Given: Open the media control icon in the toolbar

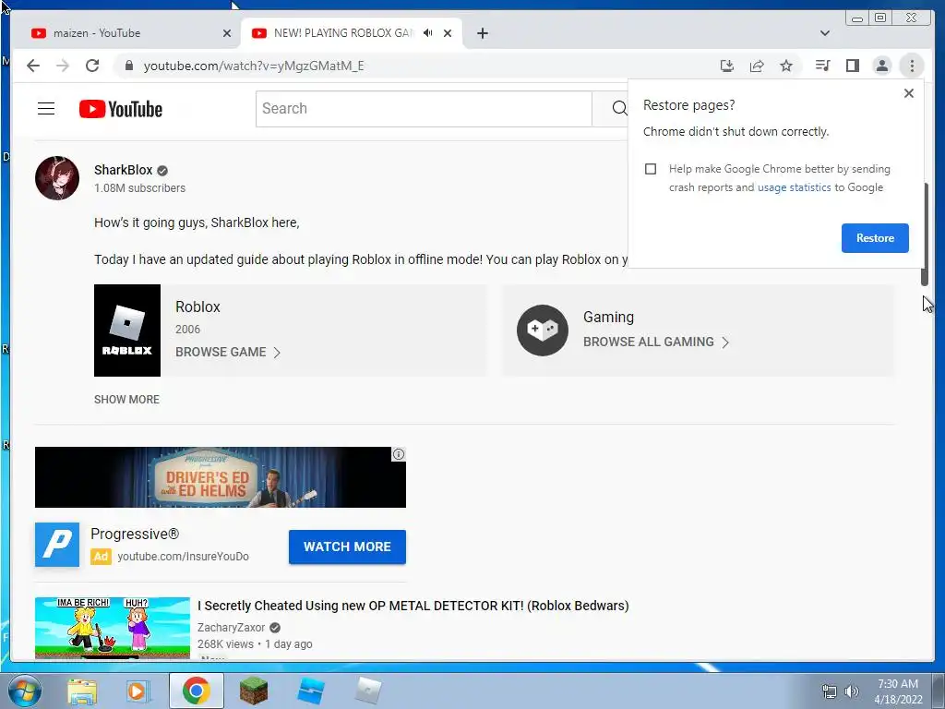Looking at the screenshot, I should coord(822,66).
